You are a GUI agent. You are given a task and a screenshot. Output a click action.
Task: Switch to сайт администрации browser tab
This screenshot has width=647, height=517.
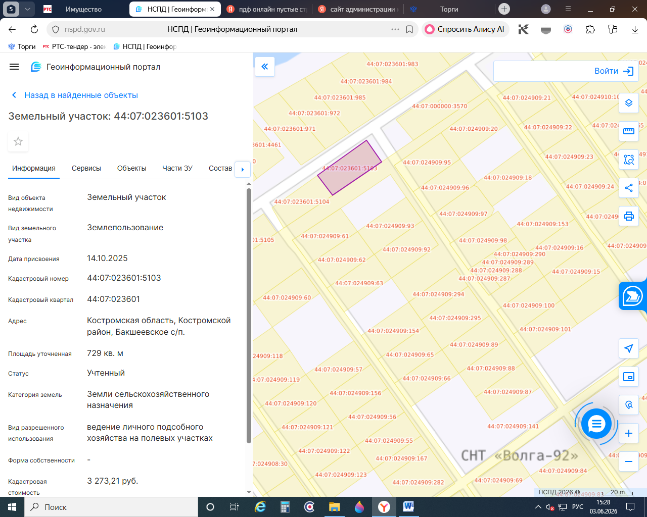358,9
